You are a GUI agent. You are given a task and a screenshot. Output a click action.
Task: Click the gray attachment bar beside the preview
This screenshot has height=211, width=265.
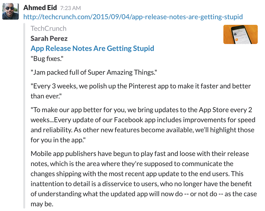24,116
